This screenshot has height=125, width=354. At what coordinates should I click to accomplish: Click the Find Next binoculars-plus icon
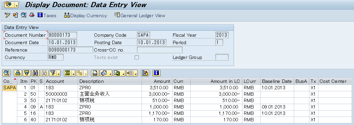click(x=44, y=73)
